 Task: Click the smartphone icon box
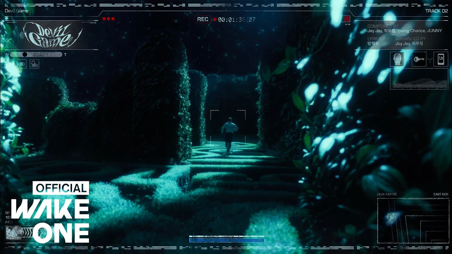(441, 59)
